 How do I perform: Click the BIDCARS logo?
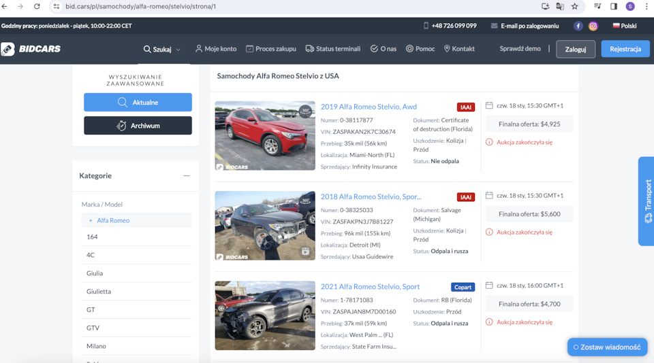coord(31,49)
